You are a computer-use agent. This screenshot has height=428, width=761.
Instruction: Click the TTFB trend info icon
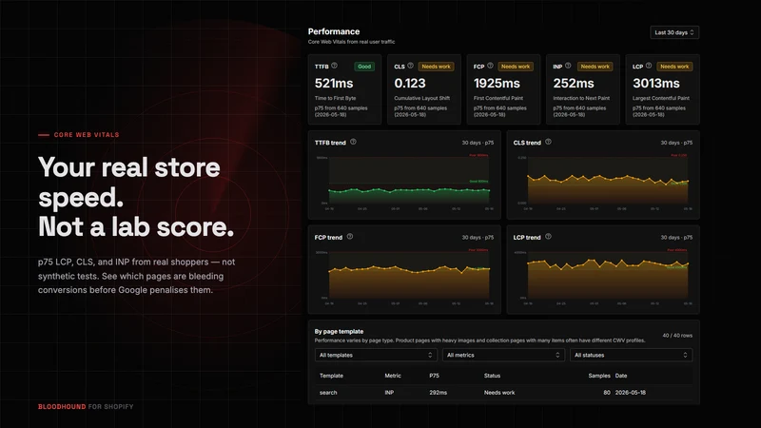[x=353, y=142]
